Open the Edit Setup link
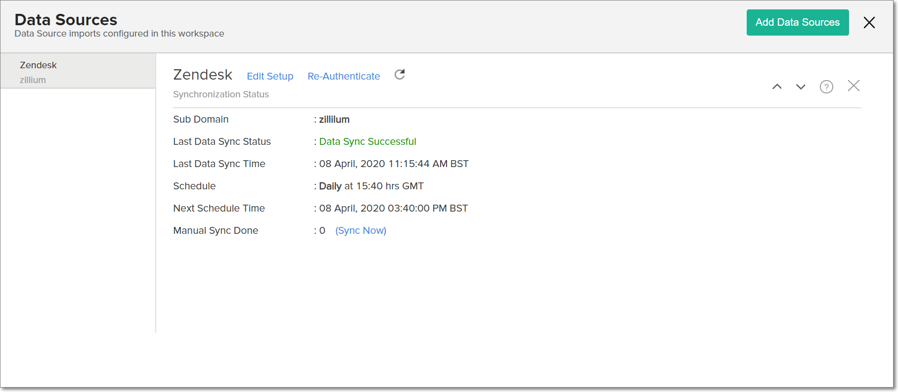Image resolution: width=898 pixels, height=392 pixels. click(270, 76)
